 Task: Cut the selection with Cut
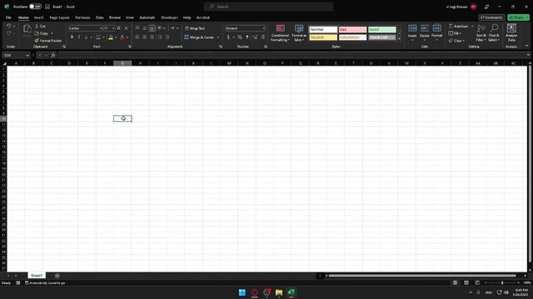tap(40, 26)
